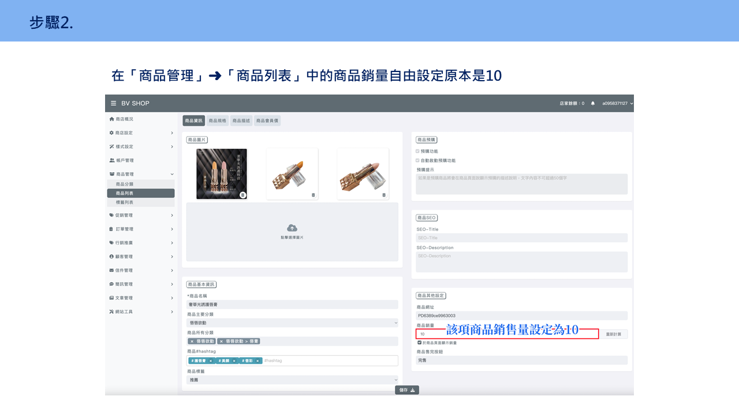Open the a0958371127 account dropdown

[x=617, y=103]
